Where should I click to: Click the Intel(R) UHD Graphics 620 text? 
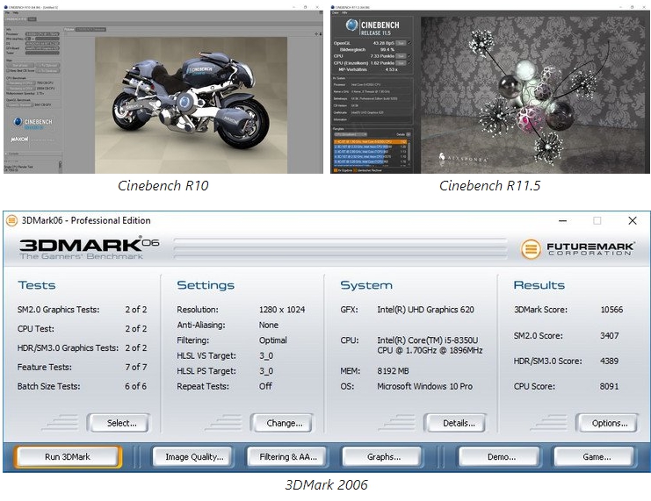point(425,310)
